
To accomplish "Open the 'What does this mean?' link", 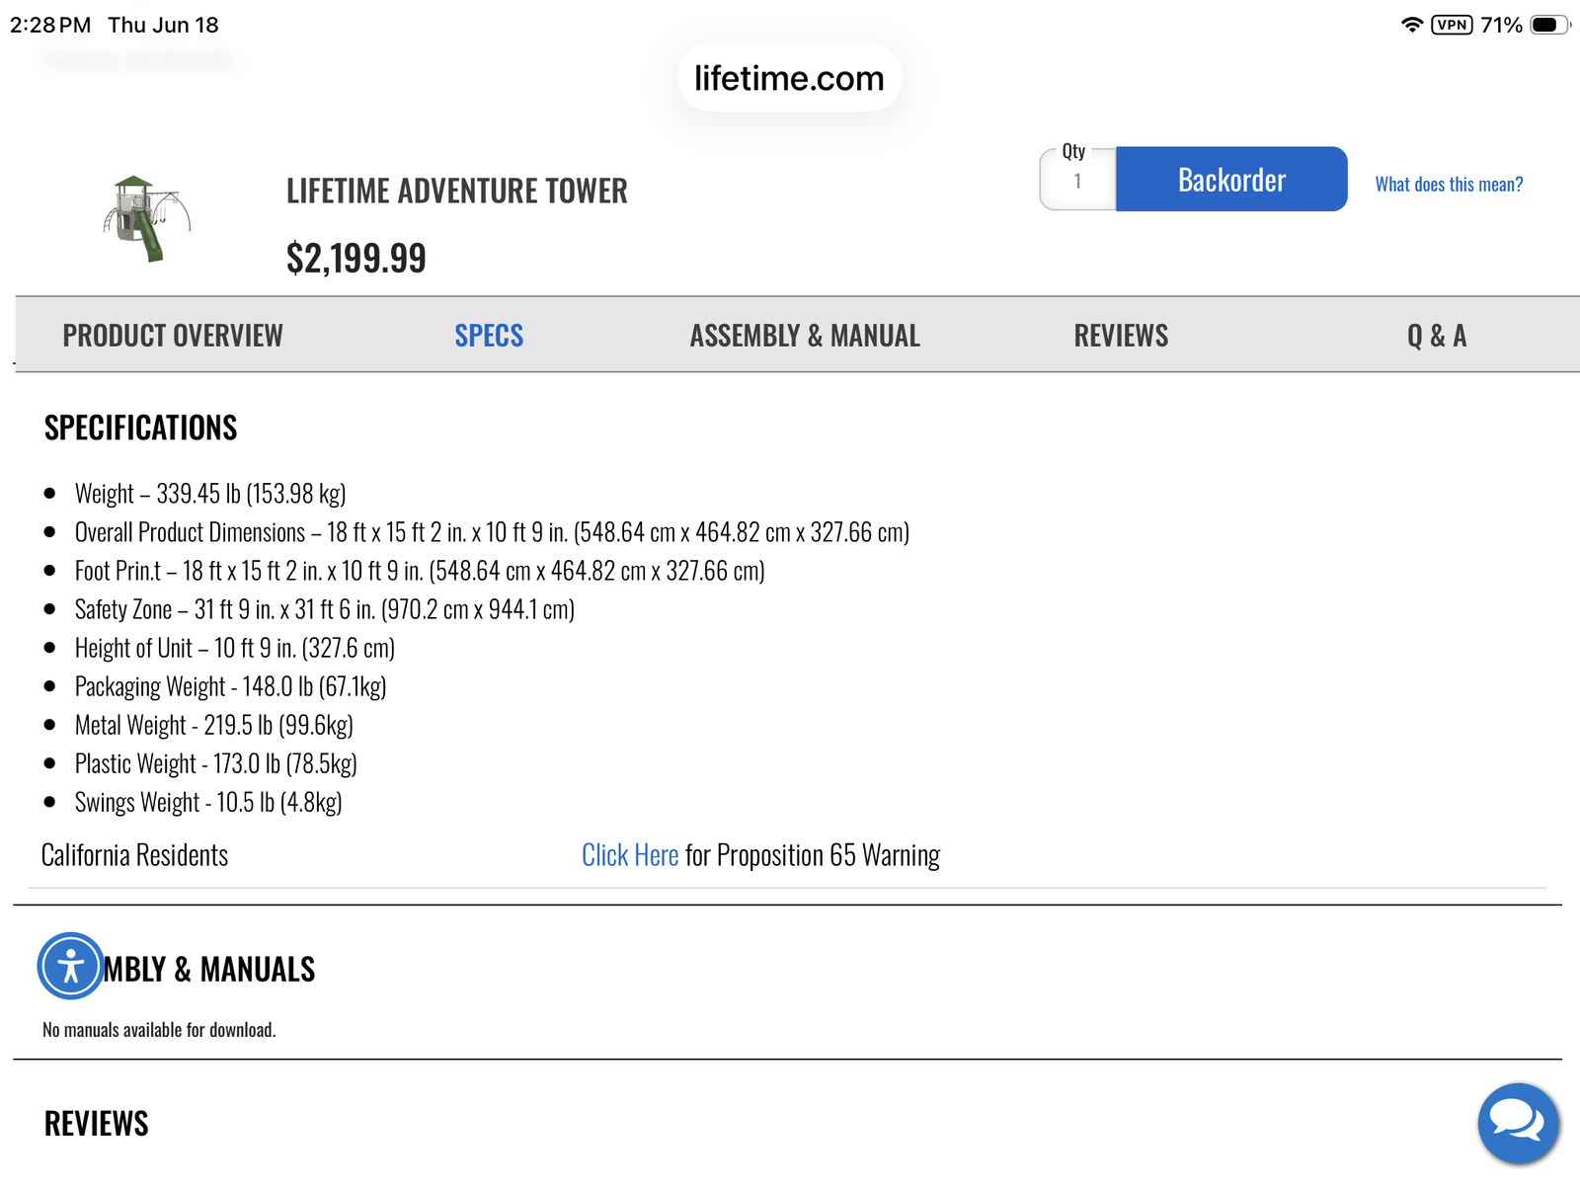I will click(1449, 185).
